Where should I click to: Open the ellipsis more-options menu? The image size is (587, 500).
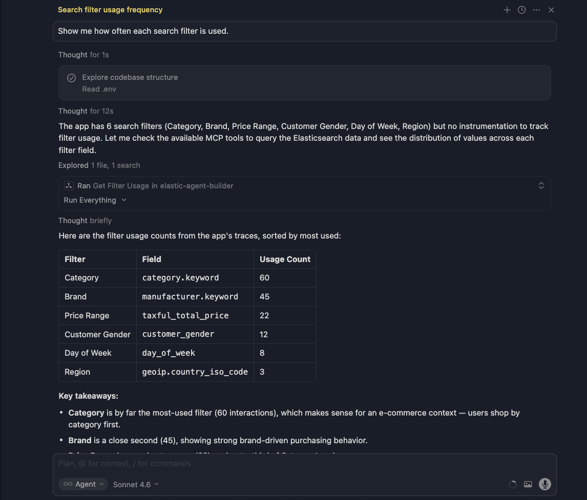(x=536, y=10)
